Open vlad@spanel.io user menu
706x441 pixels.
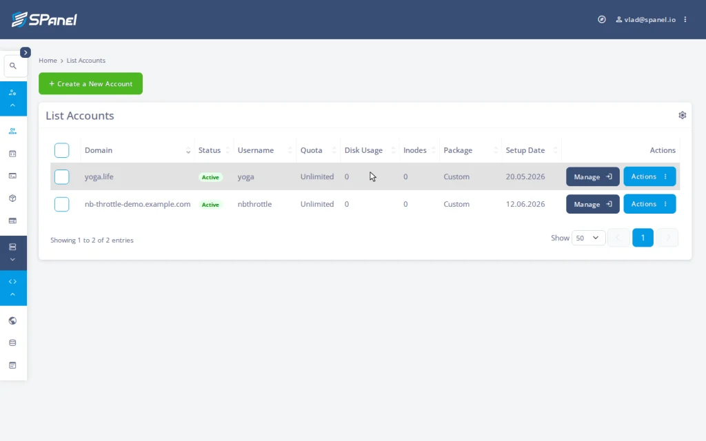click(x=645, y=19)
